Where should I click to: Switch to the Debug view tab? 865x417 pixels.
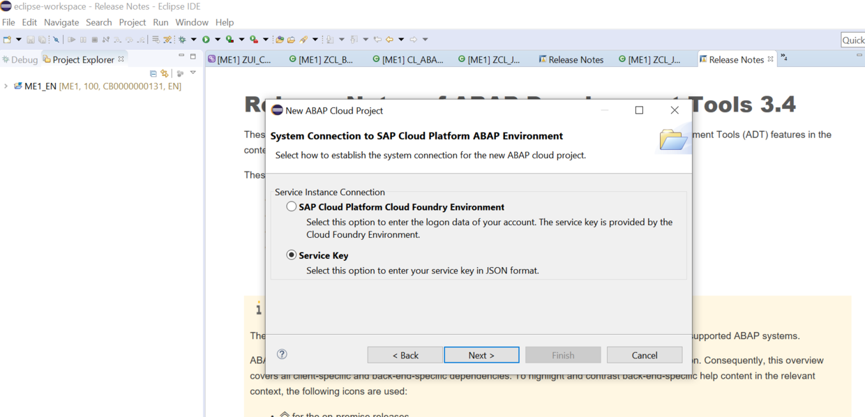click(20, 60)
